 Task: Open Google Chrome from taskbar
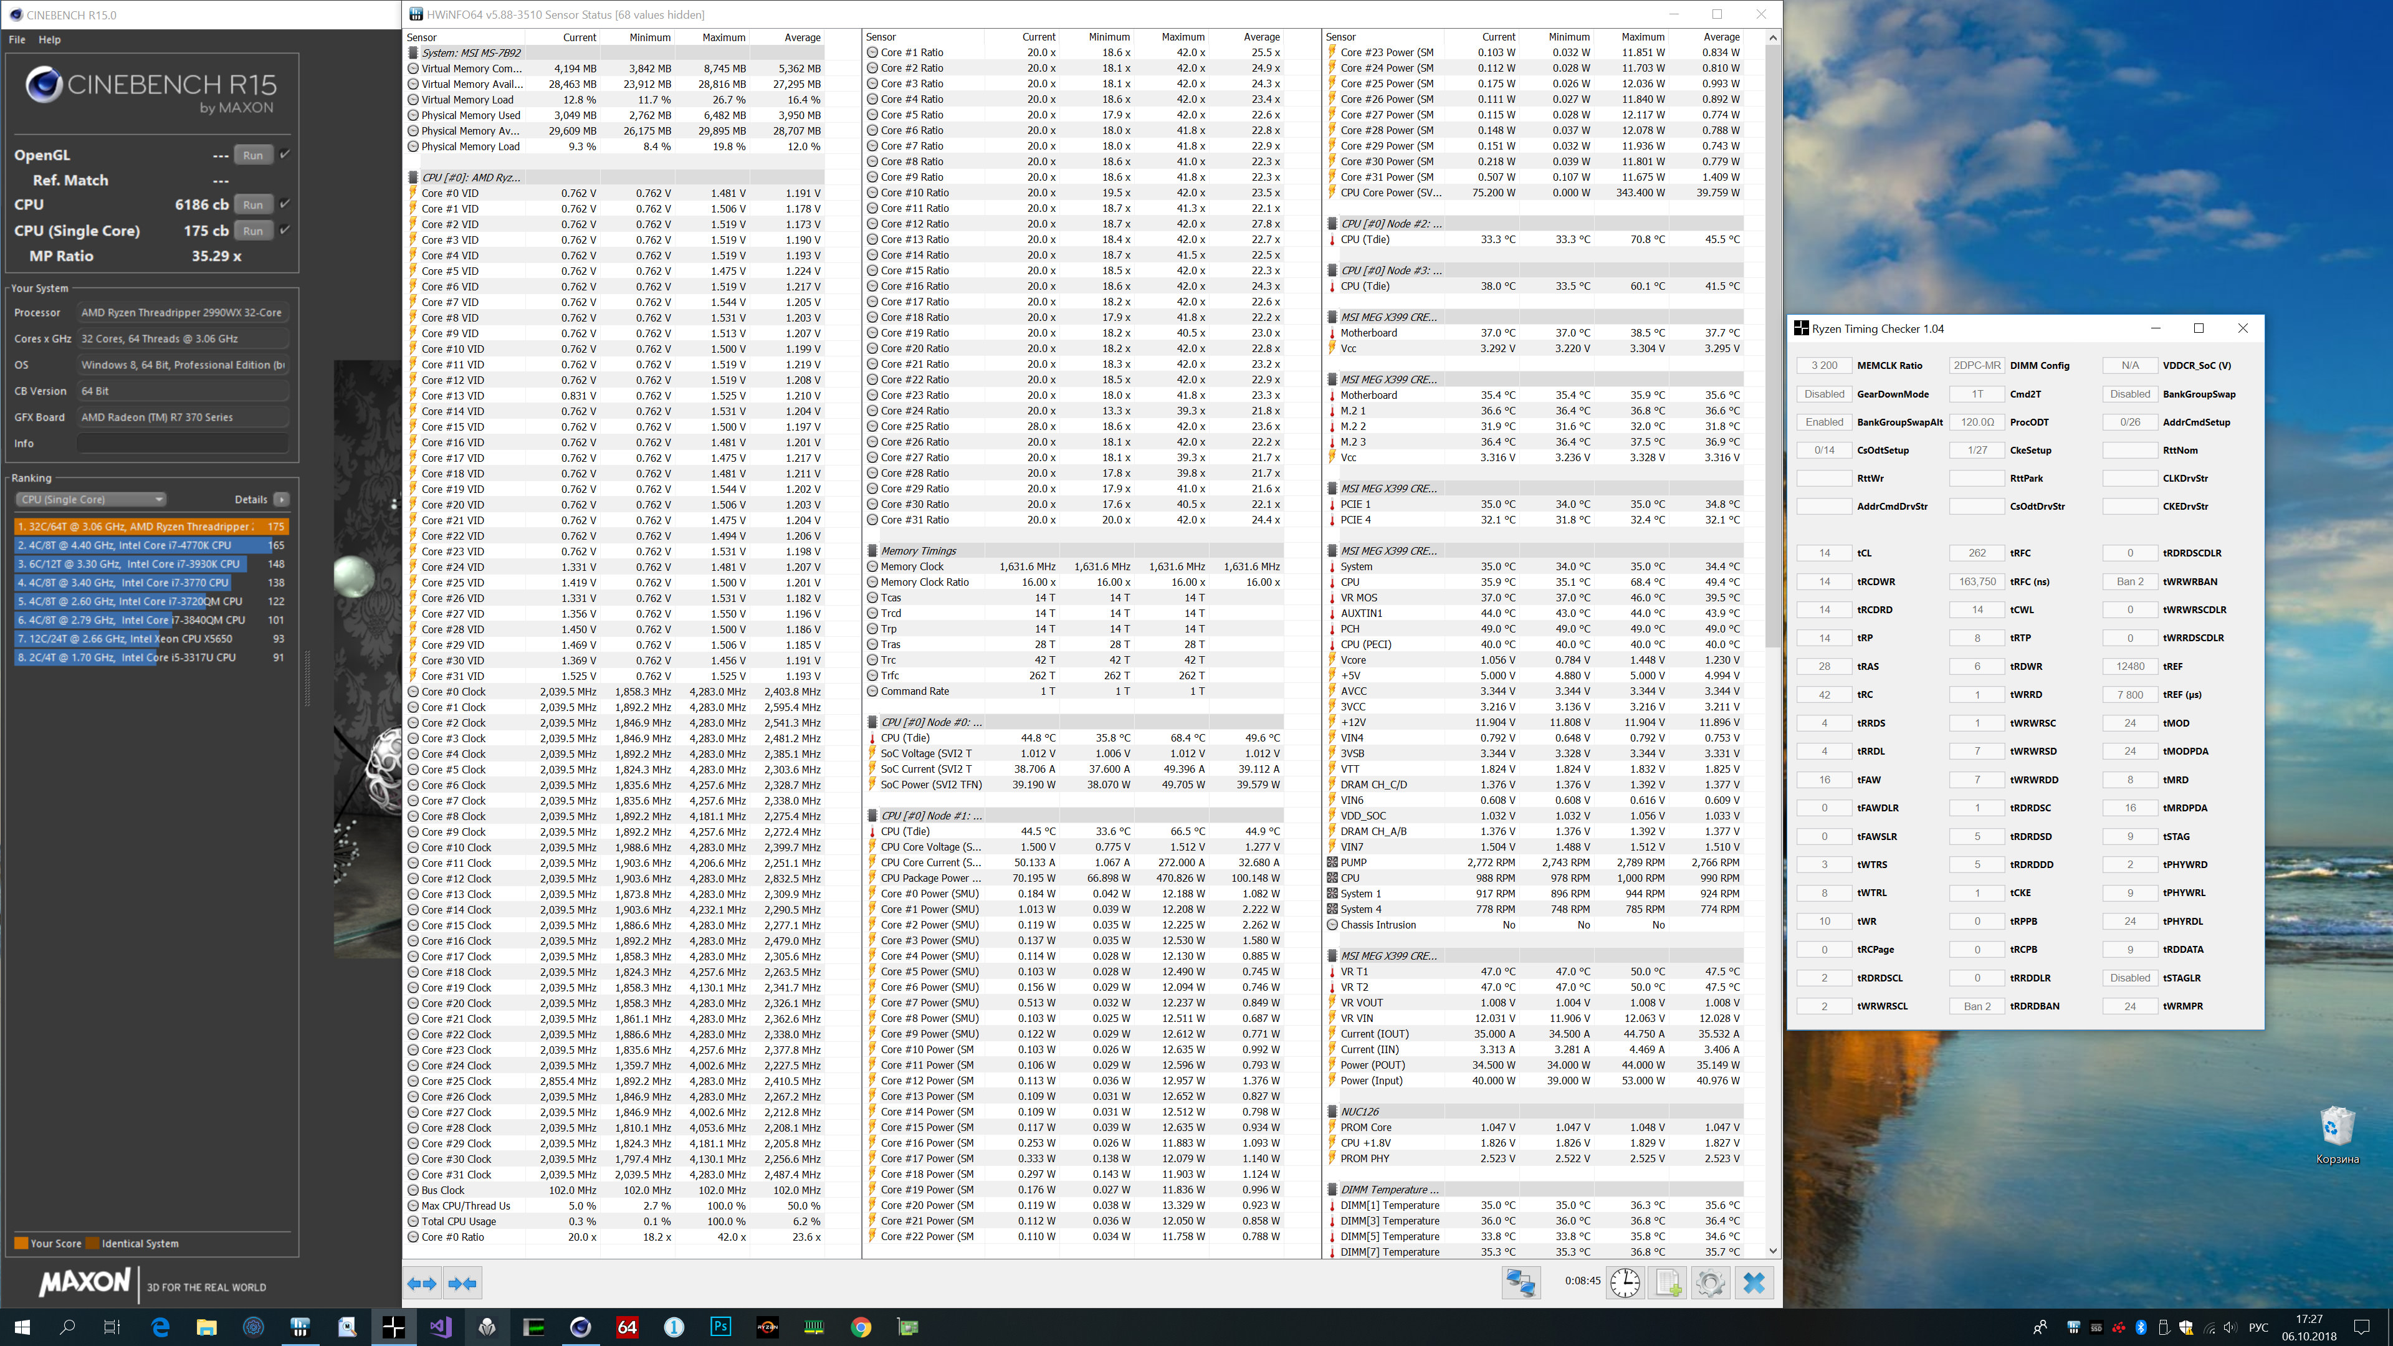861,1327
